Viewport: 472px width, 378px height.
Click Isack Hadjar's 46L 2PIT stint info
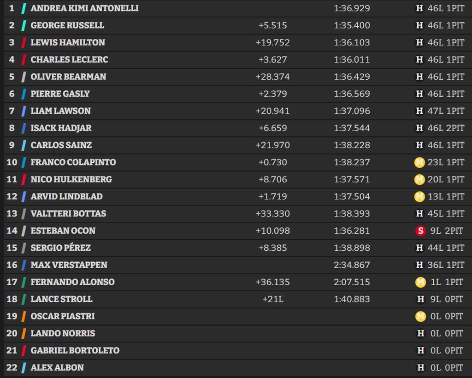click(x=446, y=128)
